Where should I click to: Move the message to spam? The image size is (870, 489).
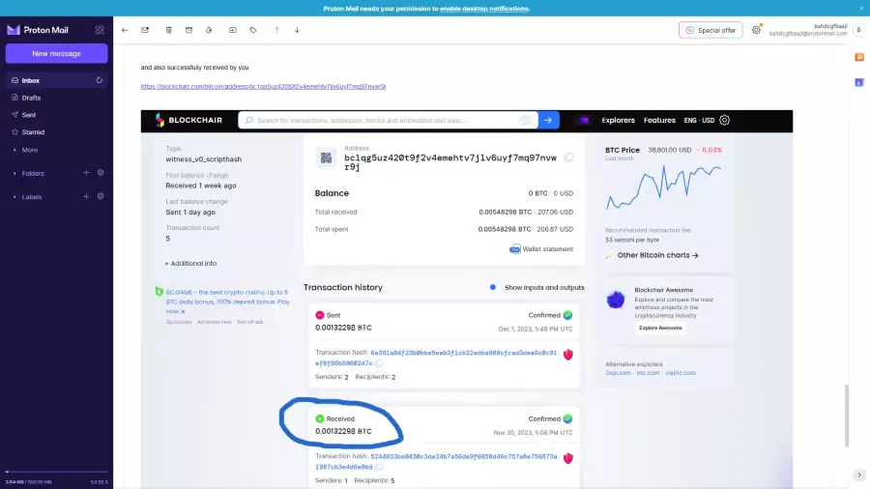(x=209, y=30)
